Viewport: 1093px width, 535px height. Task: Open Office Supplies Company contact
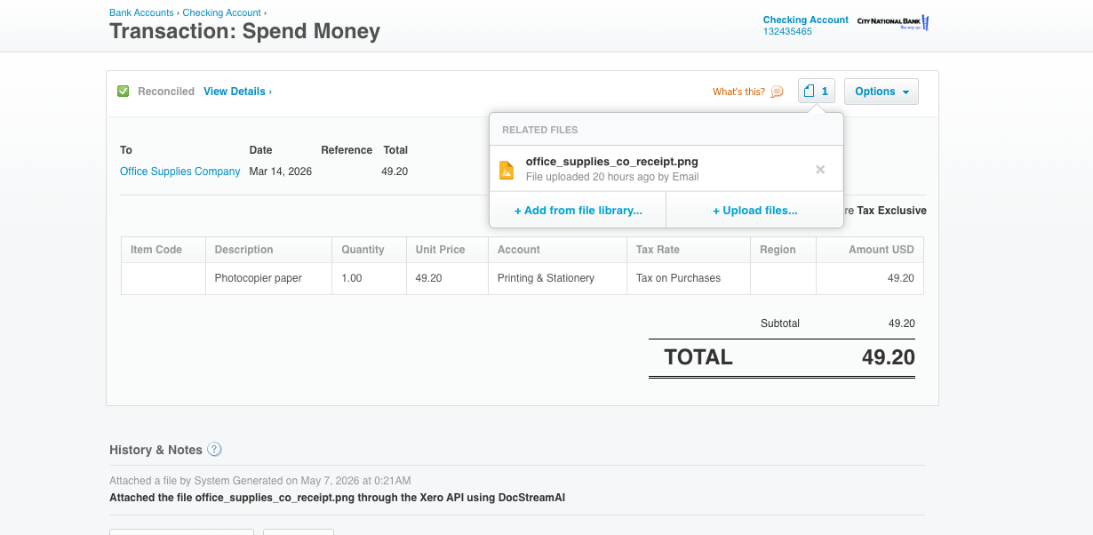180,172
